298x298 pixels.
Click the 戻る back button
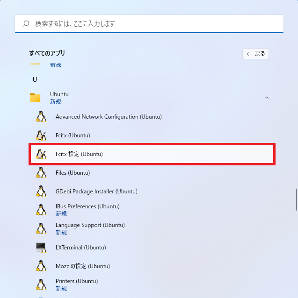click(255, 54)
